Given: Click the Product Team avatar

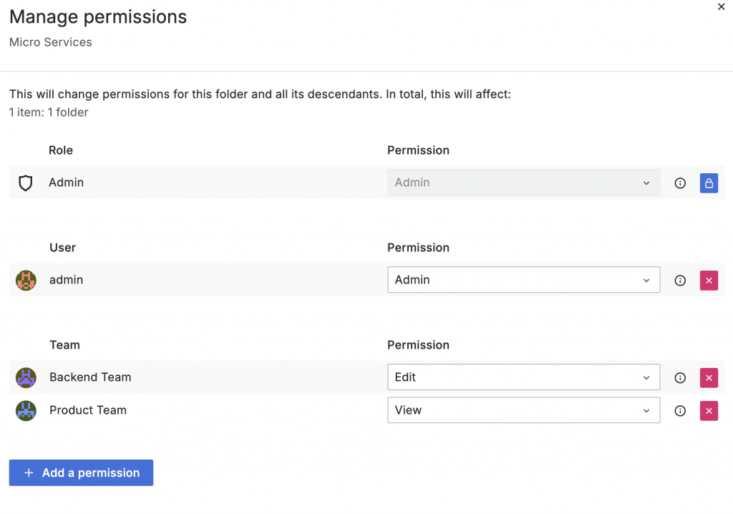Looking at the screenshot, I should (x=26, y=411).
